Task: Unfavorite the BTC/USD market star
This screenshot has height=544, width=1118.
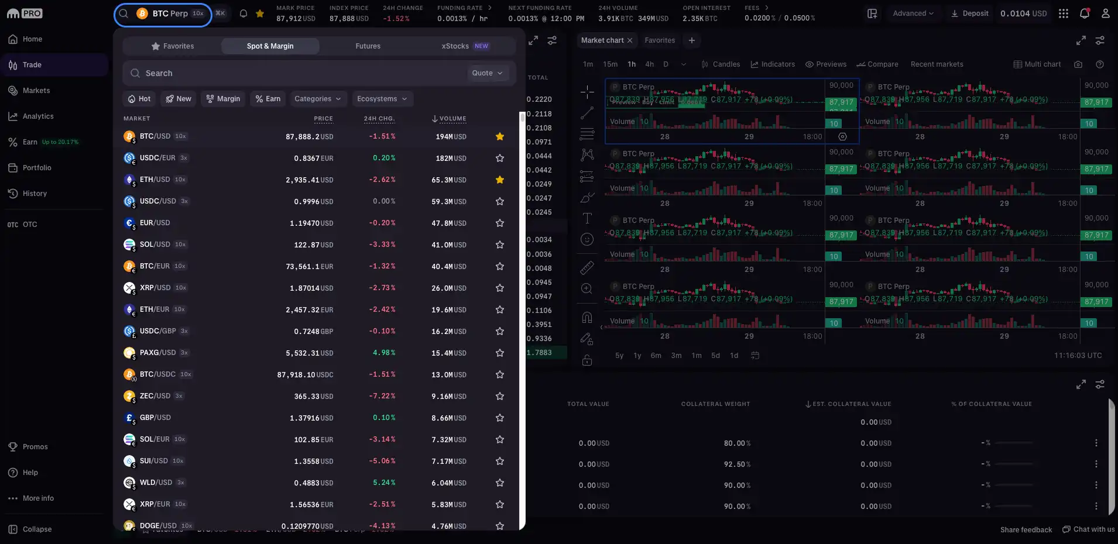Action: point(499,136)
